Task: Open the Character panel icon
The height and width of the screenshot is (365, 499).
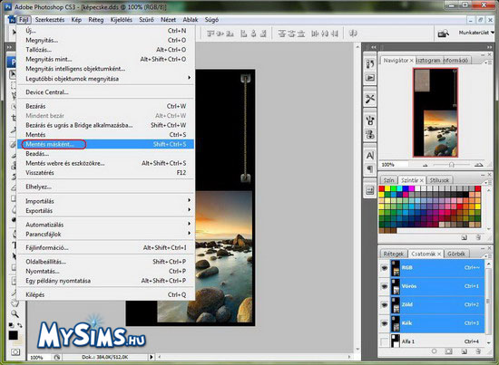Action: 370,156
